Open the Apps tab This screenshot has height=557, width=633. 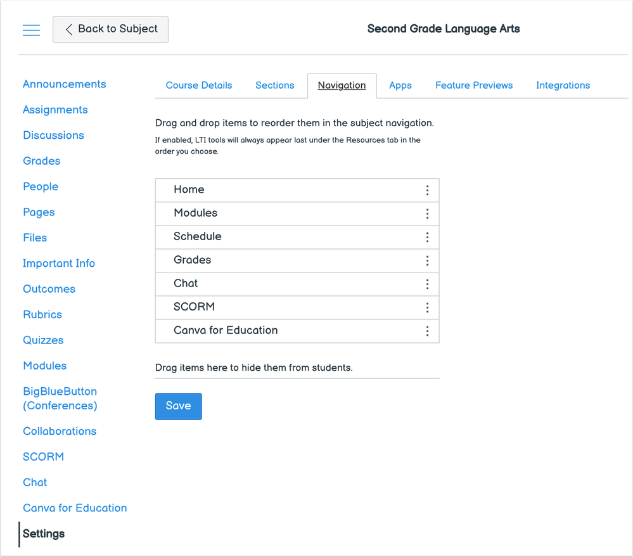click(400, 85)
